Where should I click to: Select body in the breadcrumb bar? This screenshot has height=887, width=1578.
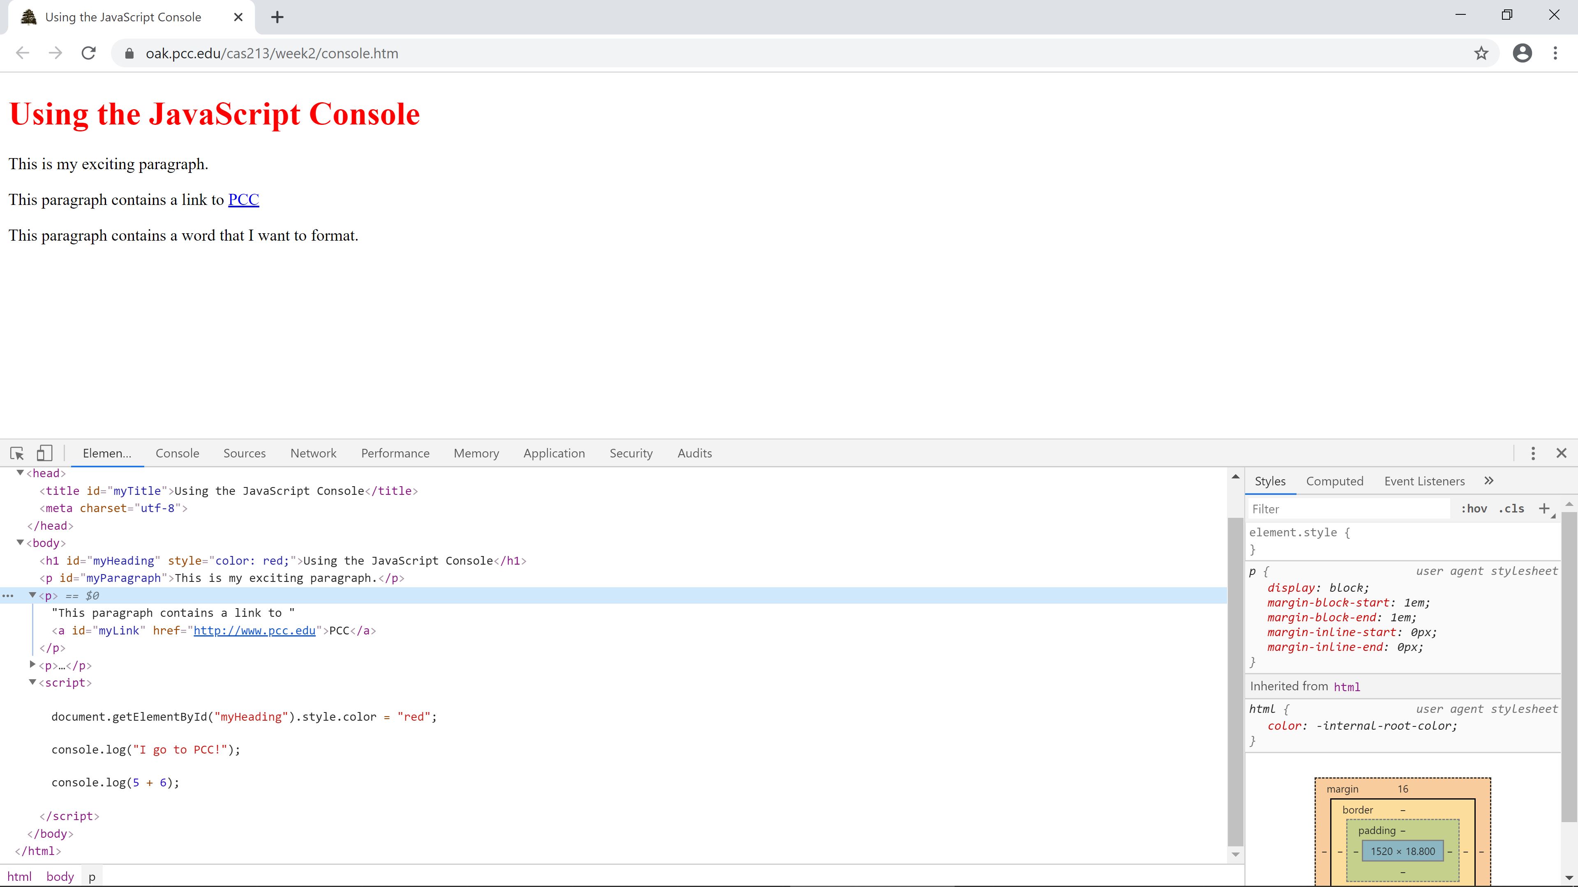tap(60, 877)
